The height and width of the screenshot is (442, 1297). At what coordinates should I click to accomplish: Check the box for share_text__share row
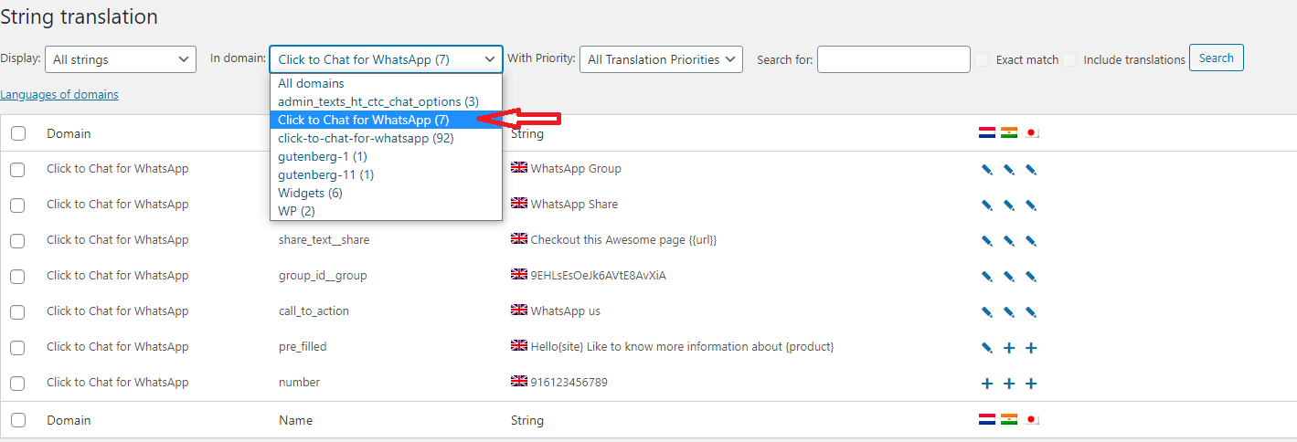click(x=18, y=240)
